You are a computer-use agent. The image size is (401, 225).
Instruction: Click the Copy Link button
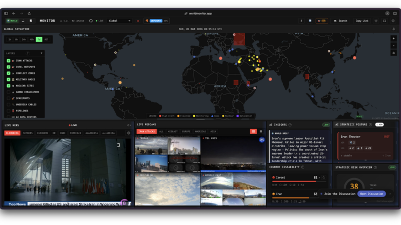[x=361, y=20]
